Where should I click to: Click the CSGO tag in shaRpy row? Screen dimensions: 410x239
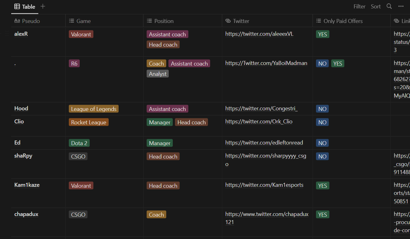[x=78, y=156]
